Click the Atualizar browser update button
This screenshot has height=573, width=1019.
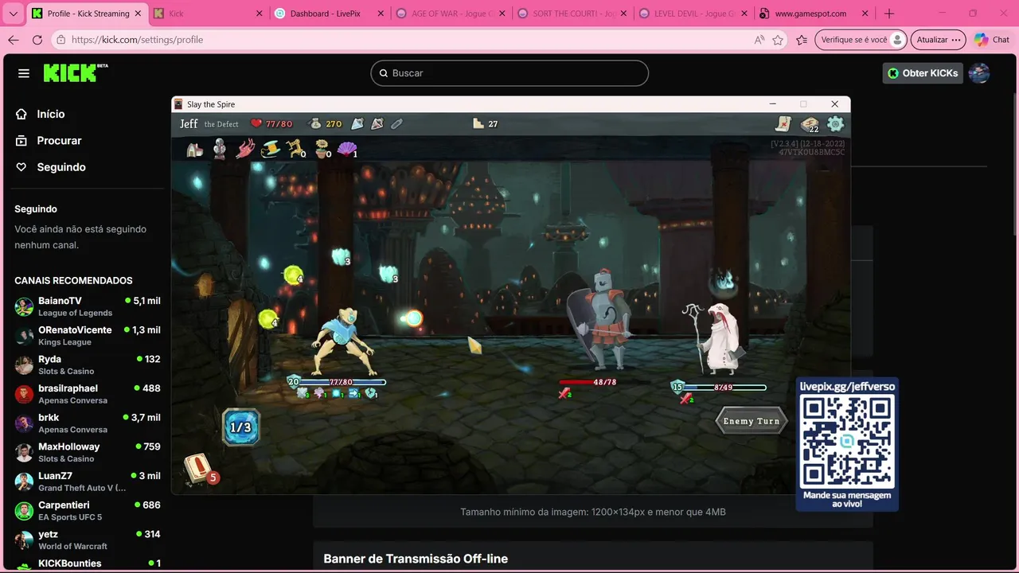pyautogui.click(x=939, y=40)
